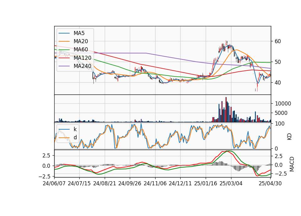Click the tallest volume bar
Viewport: 301px width, 216px height.
[x=226, y=110]
